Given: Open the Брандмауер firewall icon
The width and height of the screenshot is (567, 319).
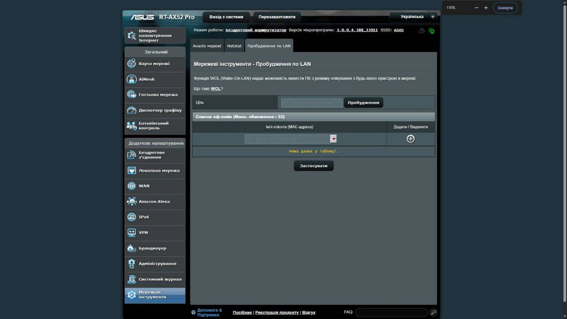Looking at the screenshot, I should click(x=131, y=248).
